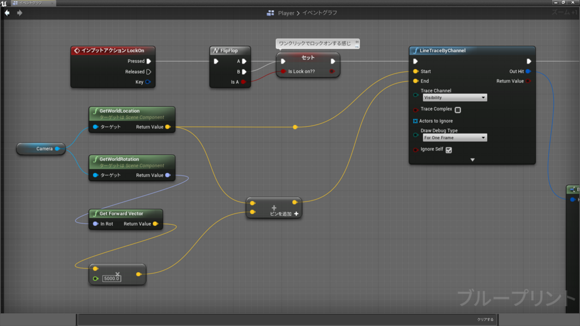Click the 5000.0 multiplier value field
The height and width of the screenshot is (326, 580).
point(112,278)
